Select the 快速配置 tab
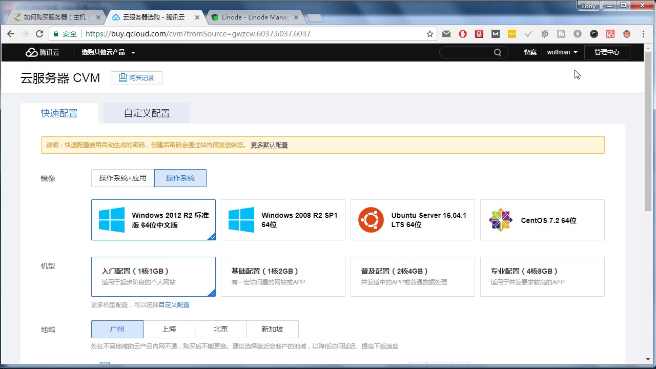The height and width of the screenshot is (369, 656). tap(59, 113)
